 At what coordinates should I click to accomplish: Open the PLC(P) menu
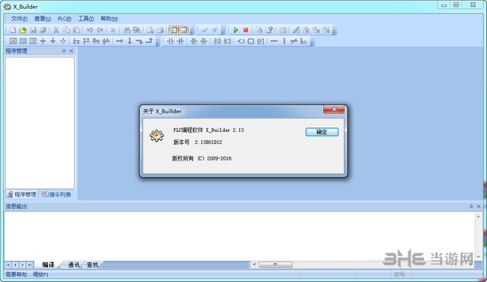click(x=64, y=19)
